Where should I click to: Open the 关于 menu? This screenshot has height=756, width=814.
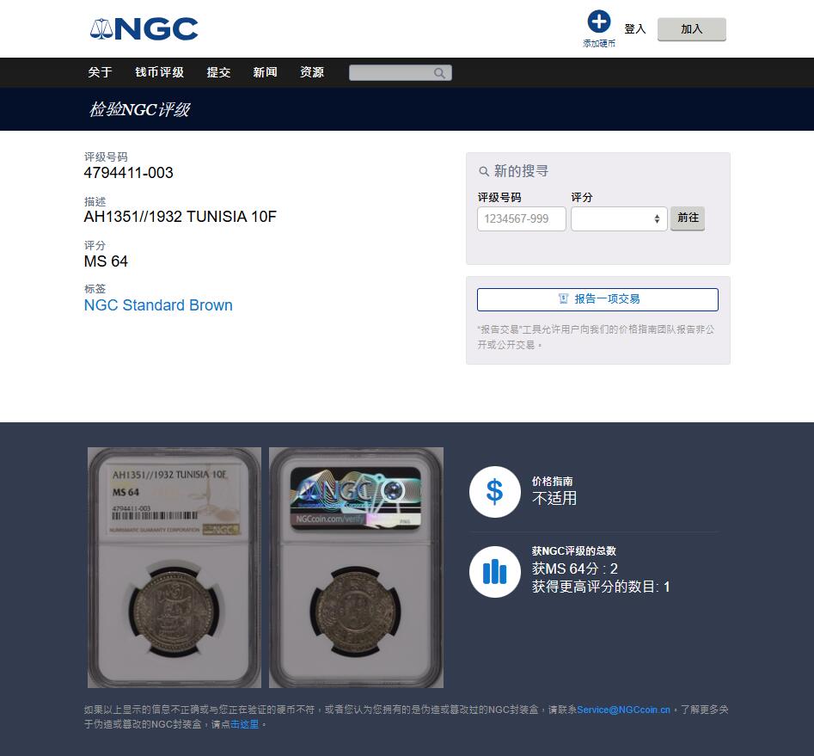coord(100,72)
